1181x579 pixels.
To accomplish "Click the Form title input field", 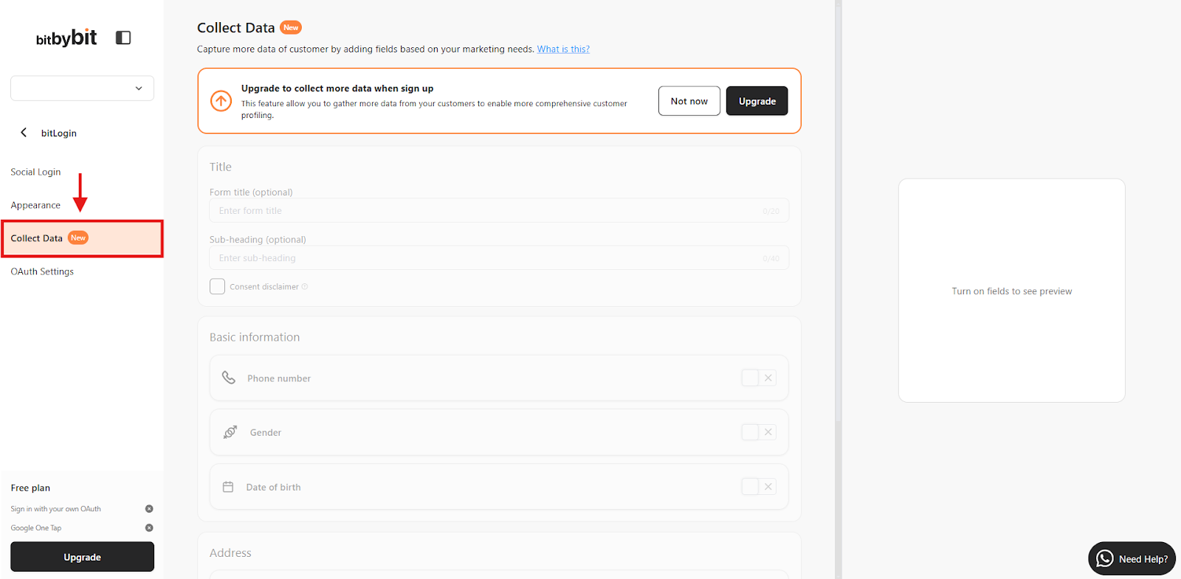I will pyautogui.click(x=499, y=211).
